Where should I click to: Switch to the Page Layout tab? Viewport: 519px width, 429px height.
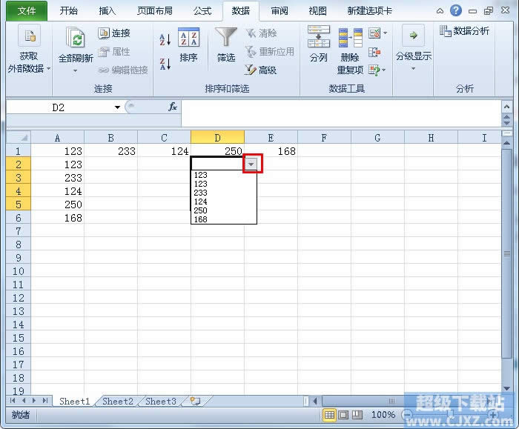click(x=155, y=11)
